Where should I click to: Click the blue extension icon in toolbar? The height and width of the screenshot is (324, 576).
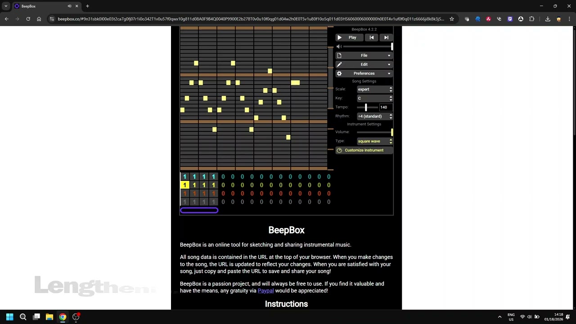pyautogui.click(x=477, y=19)
